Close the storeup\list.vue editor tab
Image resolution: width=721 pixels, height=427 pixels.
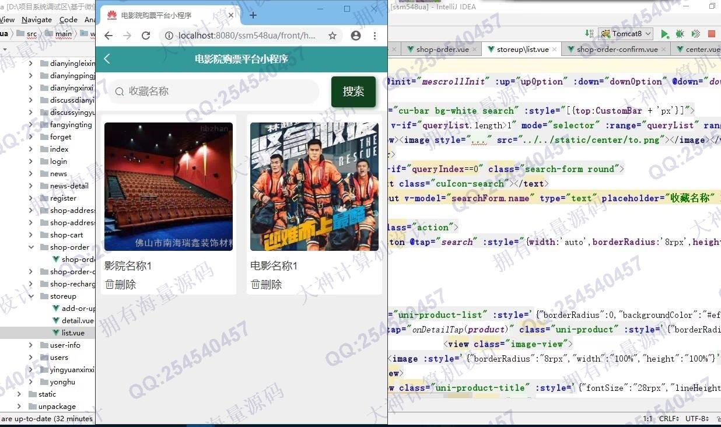coord(554,50)
